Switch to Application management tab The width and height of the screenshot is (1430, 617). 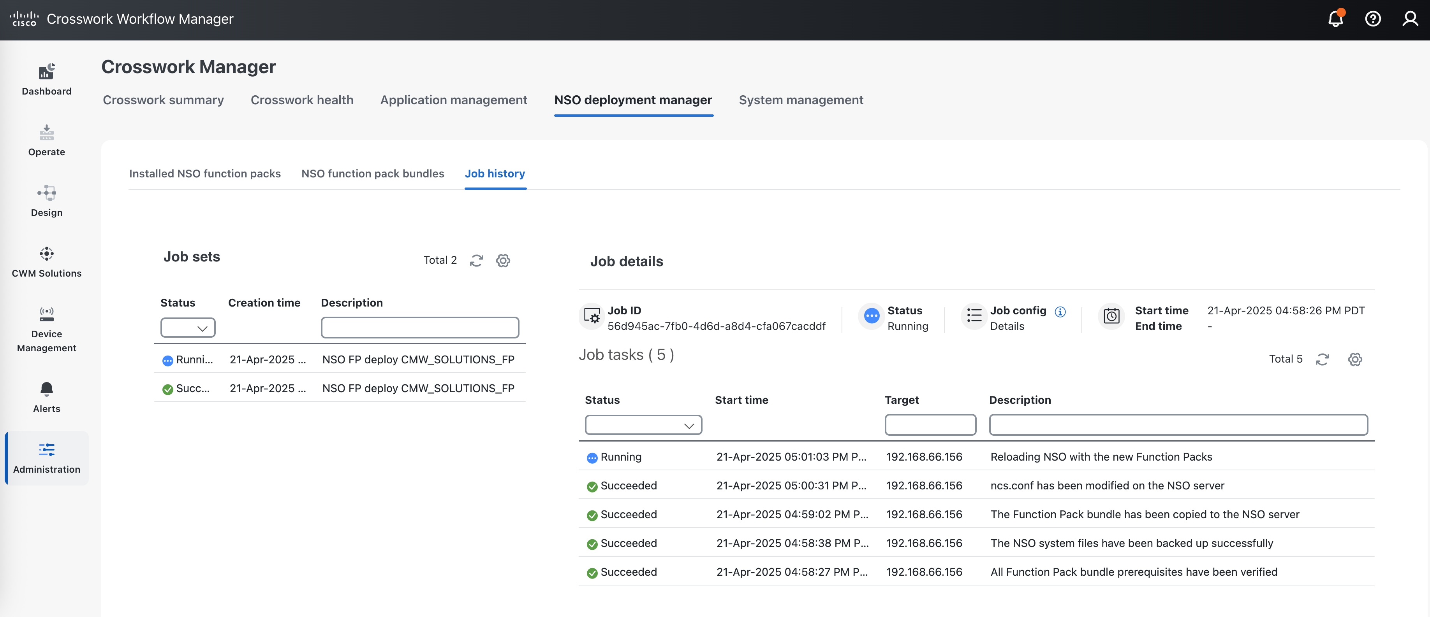454,100
